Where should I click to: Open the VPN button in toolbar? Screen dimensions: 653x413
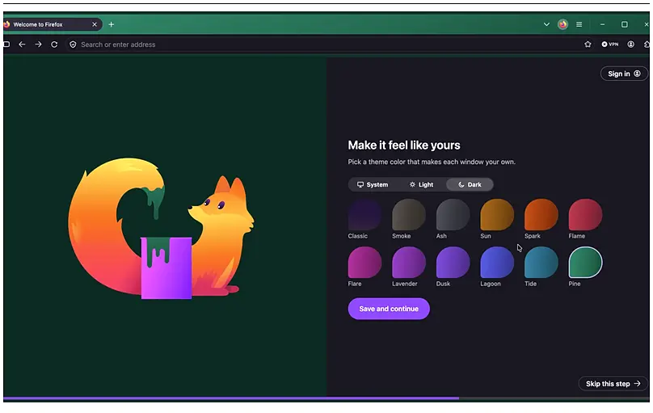[610, 44]
